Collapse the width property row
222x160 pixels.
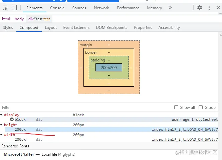click(x=1, y=135)
